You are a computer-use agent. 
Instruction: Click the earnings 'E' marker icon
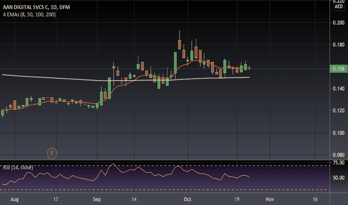click(x=52, y=153)
